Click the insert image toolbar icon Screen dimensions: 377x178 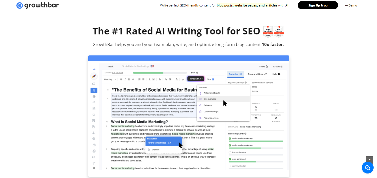170,80
